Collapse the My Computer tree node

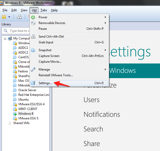(5, 39)
